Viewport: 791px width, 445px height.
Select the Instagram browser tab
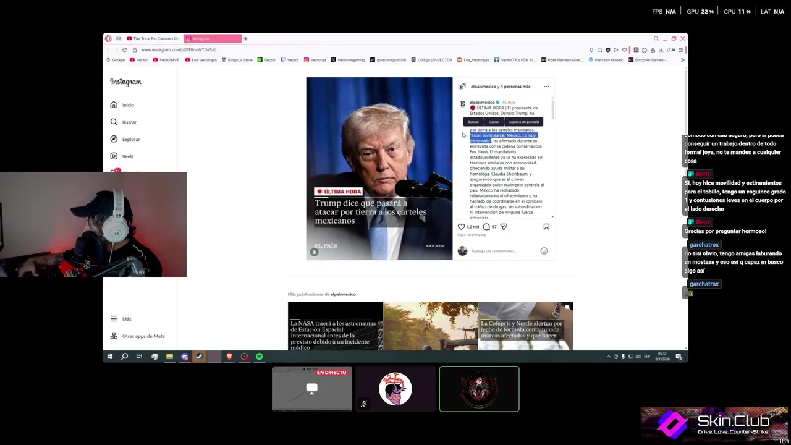click(212, 38)
